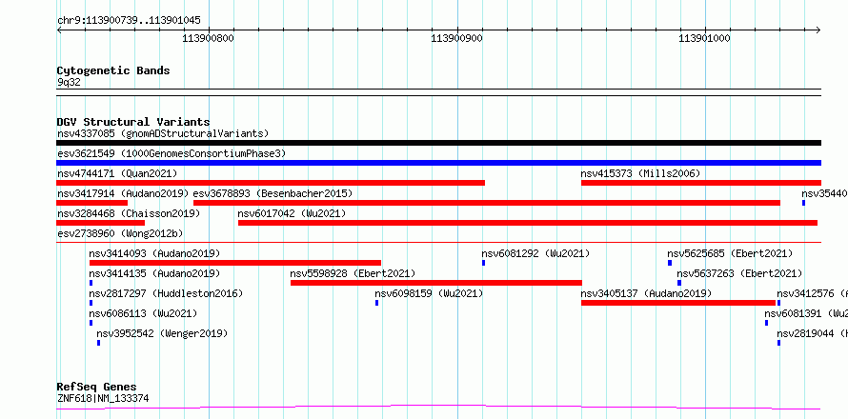Click blue marker under nsv6086113
848x419 pixels.
[91, 323]
